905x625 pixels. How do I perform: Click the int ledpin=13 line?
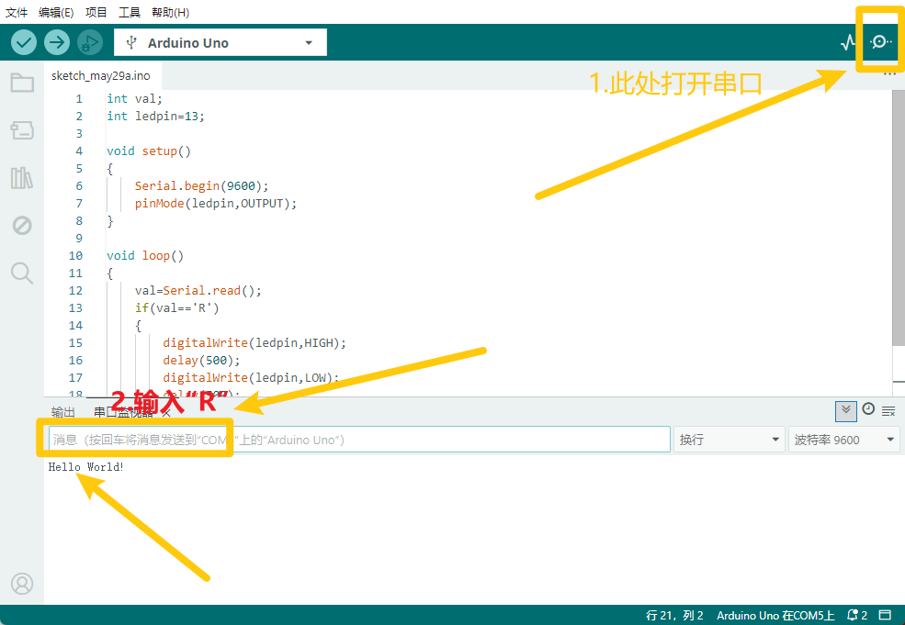coord(155,116)
